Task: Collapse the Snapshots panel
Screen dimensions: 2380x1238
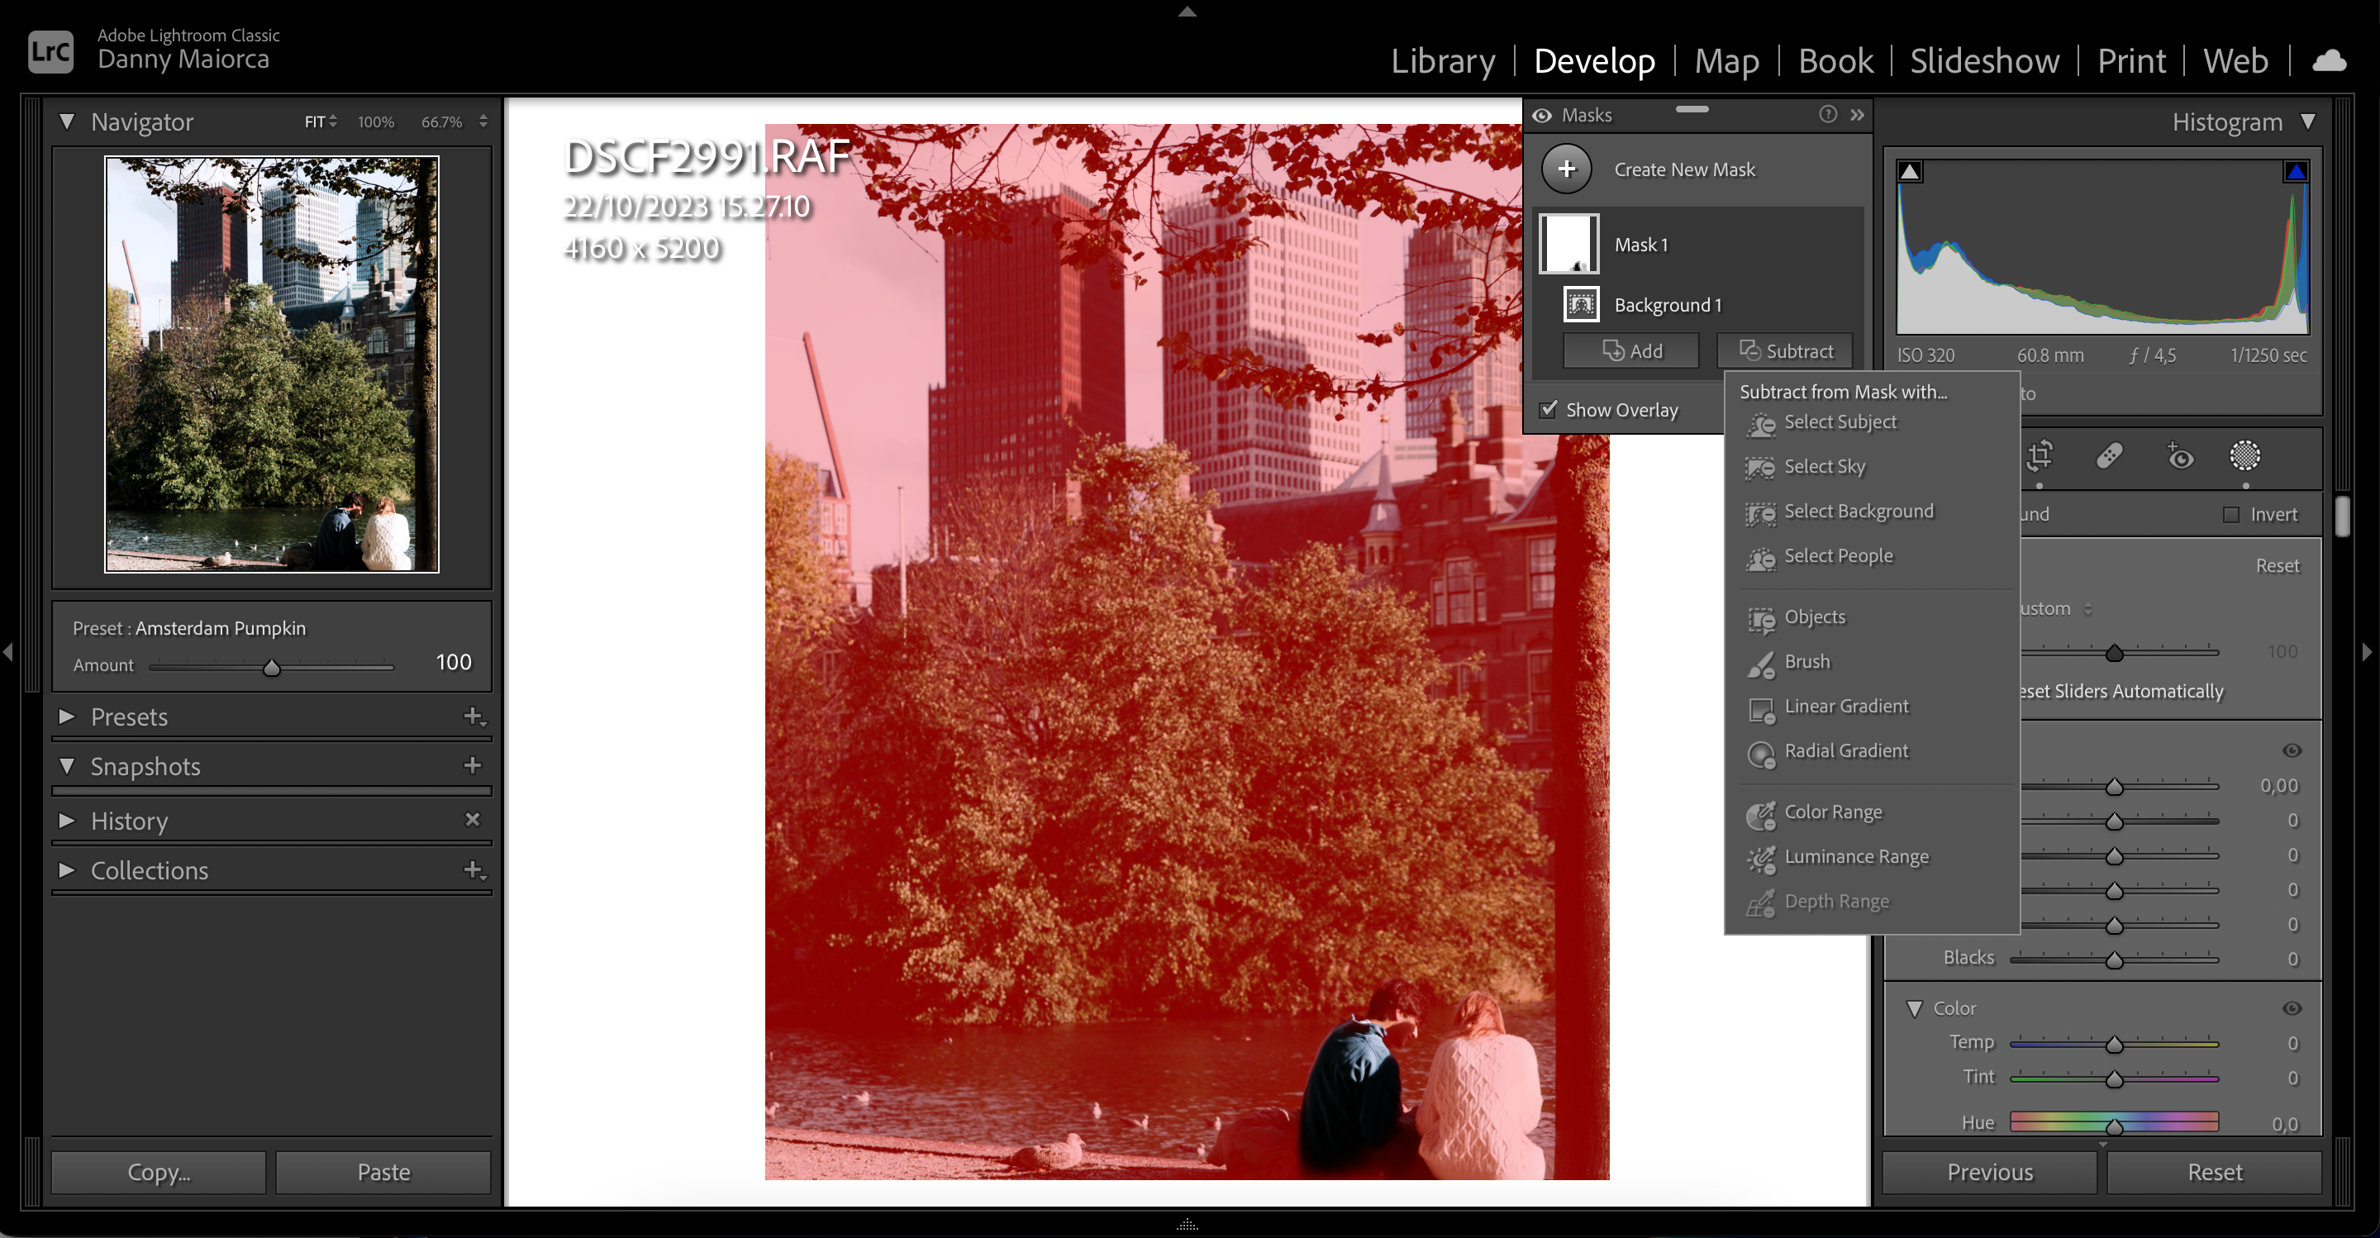Action: pos(66,767)
